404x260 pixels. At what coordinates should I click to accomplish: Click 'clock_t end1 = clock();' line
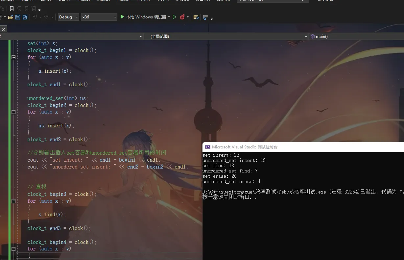[x=59, y=85]
